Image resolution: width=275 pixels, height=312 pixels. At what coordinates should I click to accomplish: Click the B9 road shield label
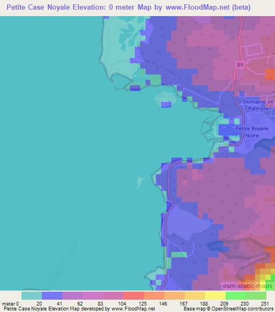(240, 65)
